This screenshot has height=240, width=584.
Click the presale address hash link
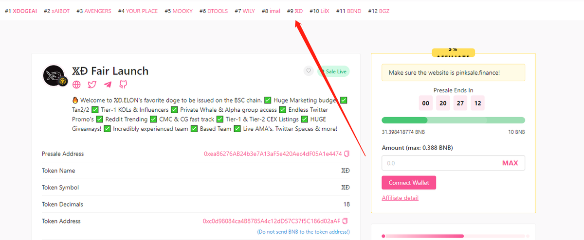coord(273,154)
